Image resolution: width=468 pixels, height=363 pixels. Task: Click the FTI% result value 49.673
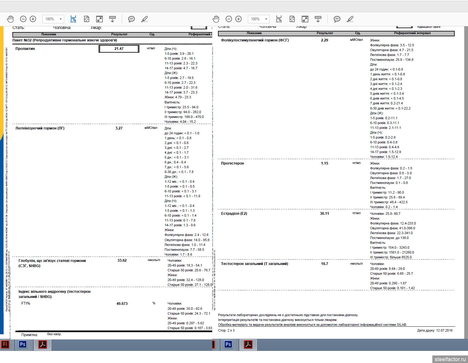122,304
